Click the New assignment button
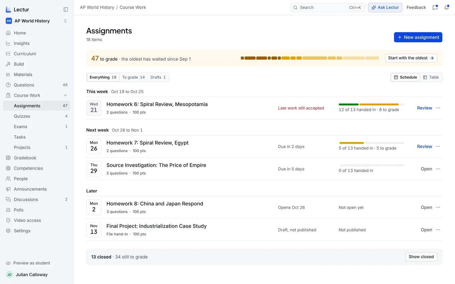Viewport: 455px width, 284px height. 418,37
